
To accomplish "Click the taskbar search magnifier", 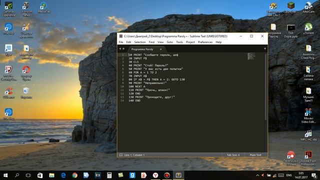I will (x=17, y=175).
